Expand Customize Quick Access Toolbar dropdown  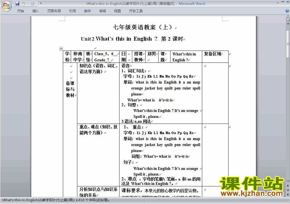click(x=41, y=3)
